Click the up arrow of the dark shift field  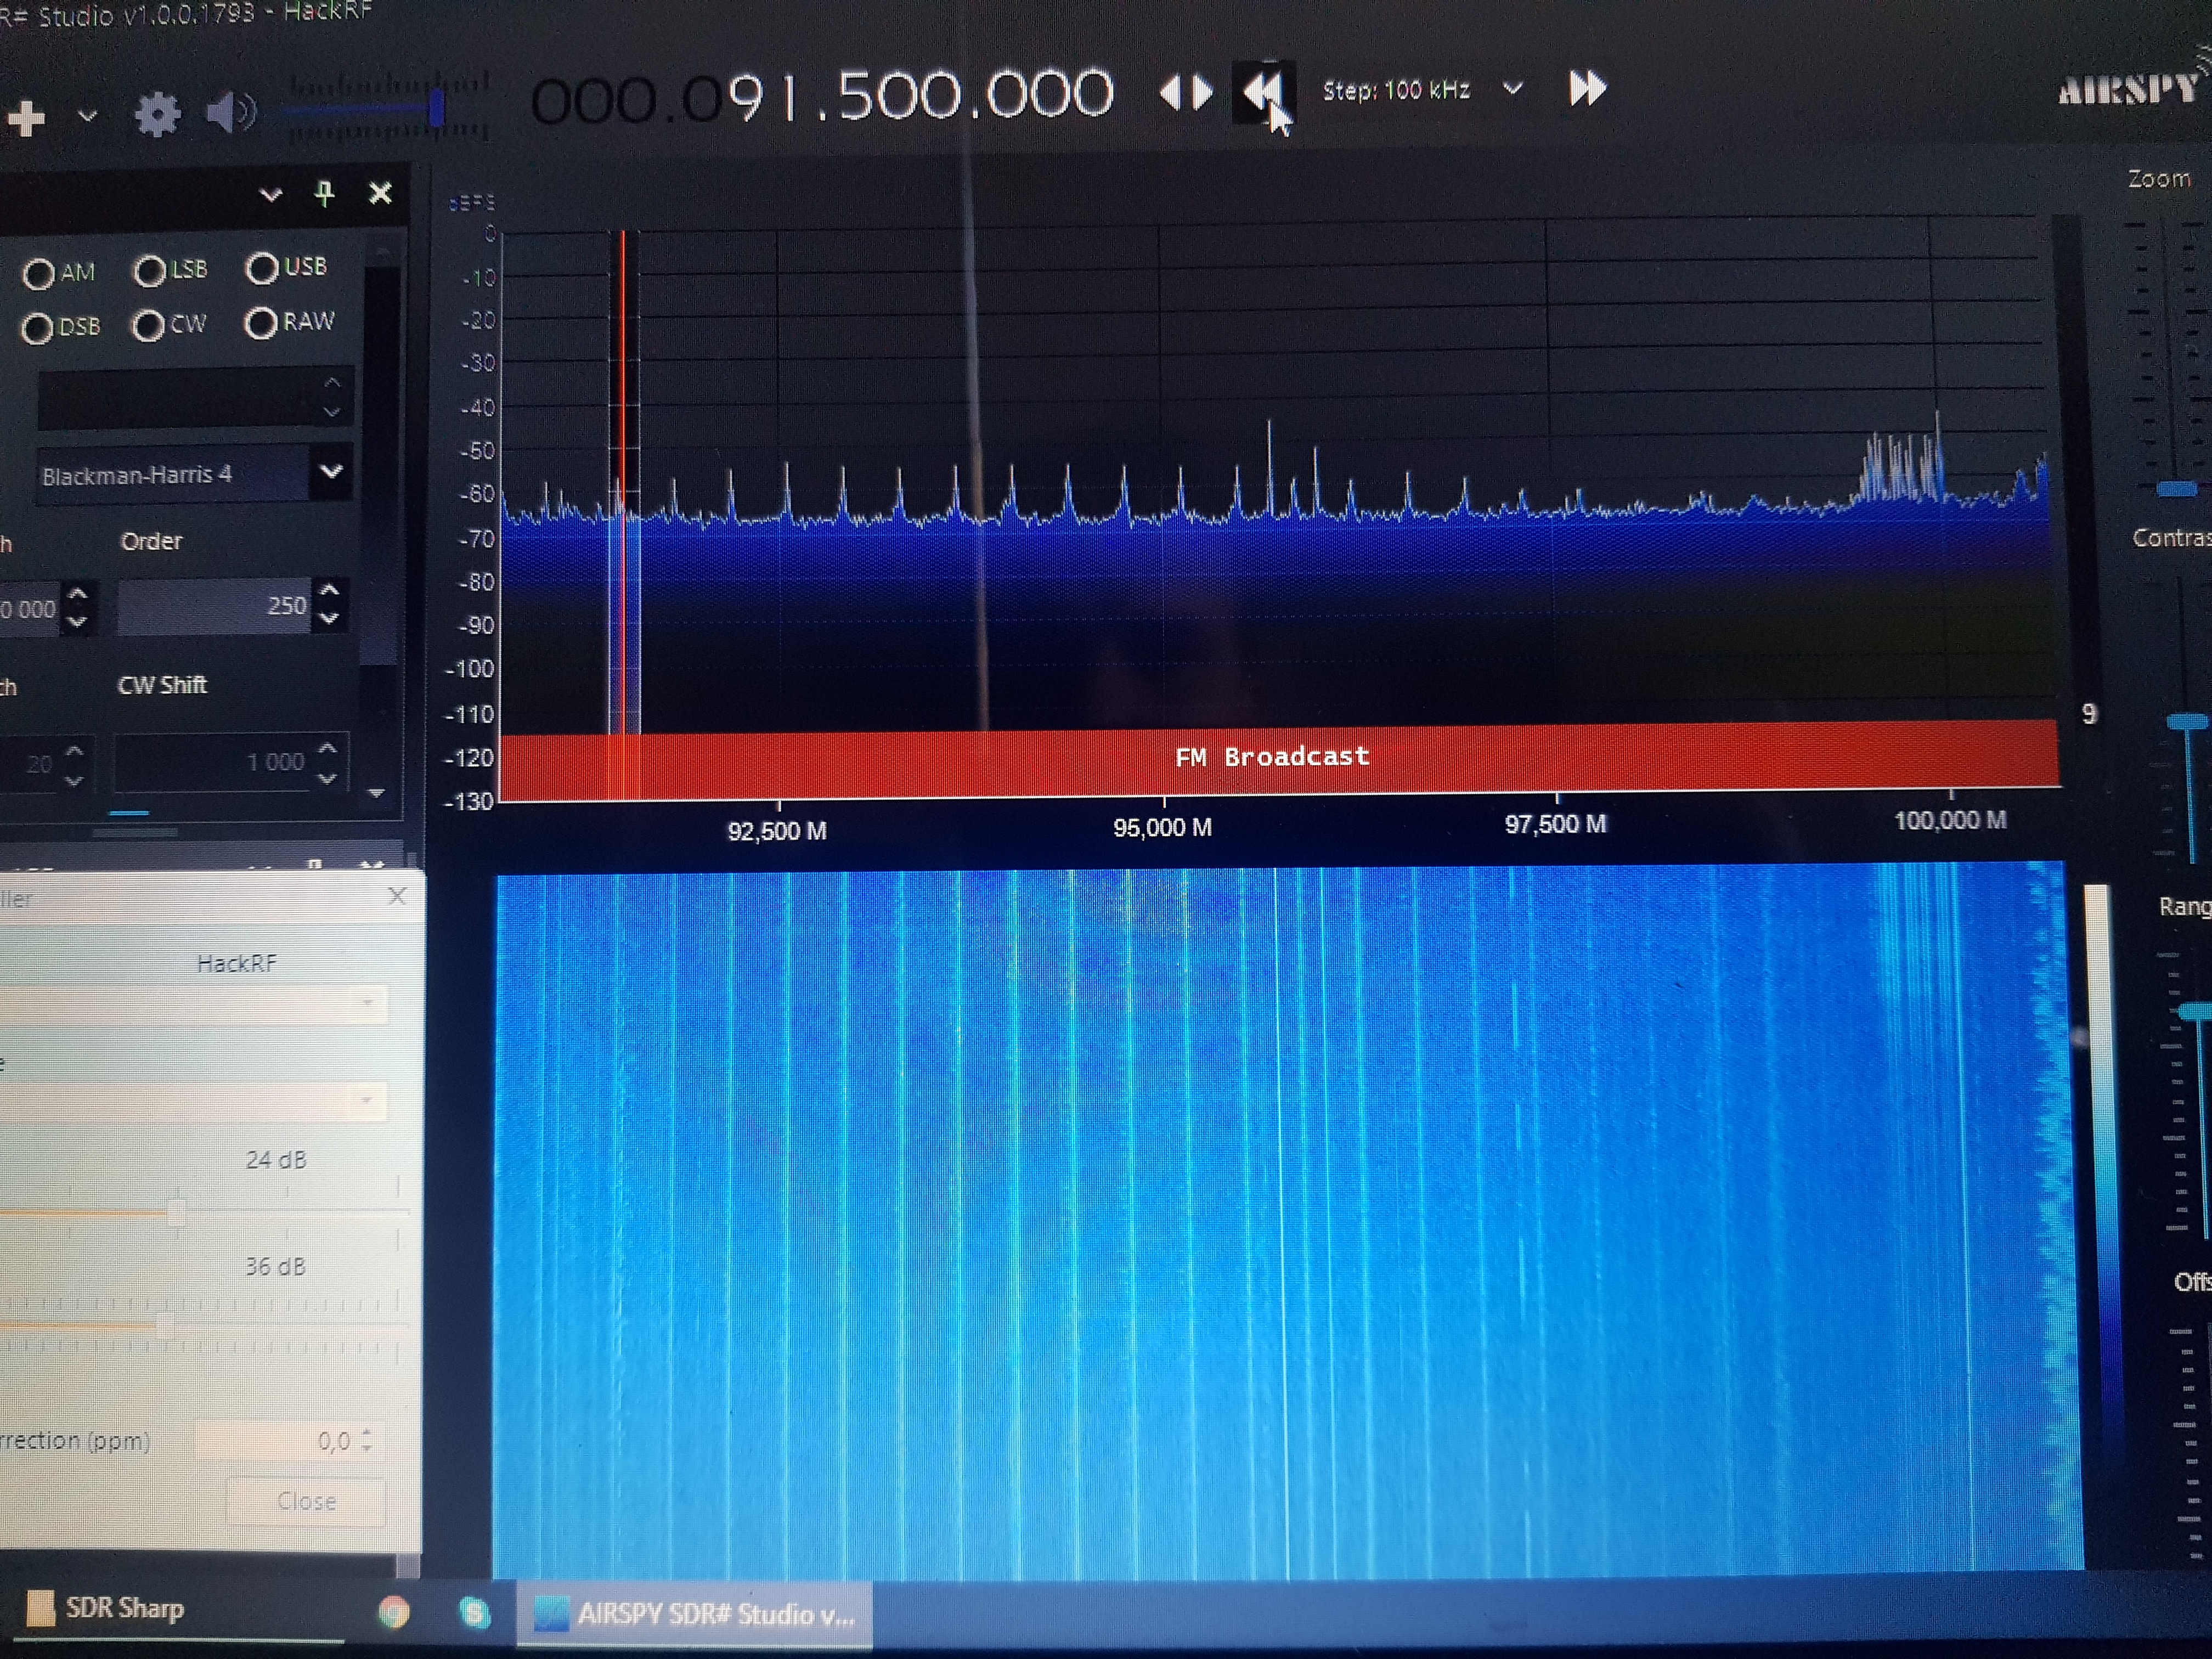click(332, 383)
